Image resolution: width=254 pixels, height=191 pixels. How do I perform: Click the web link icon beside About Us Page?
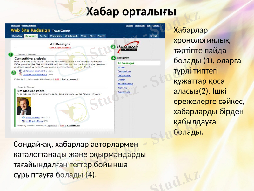(x=23, y=117)
